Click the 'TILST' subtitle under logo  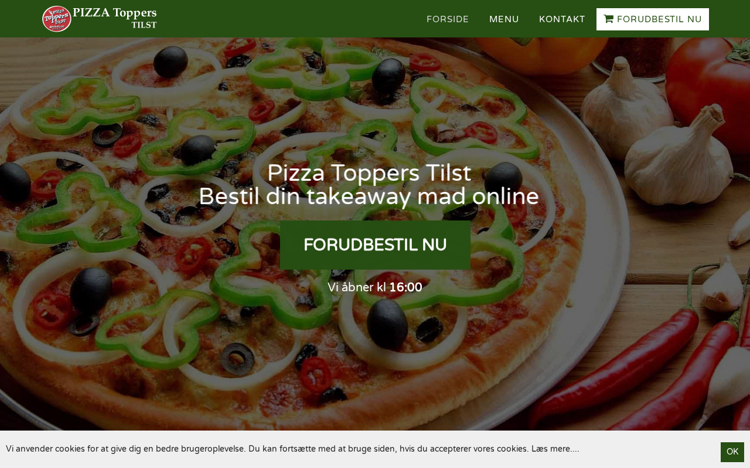(144, 25)
